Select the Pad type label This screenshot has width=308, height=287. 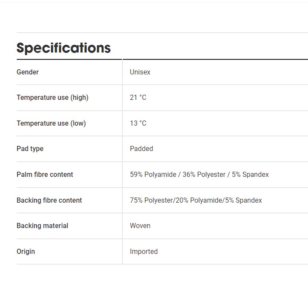[30, 149]
